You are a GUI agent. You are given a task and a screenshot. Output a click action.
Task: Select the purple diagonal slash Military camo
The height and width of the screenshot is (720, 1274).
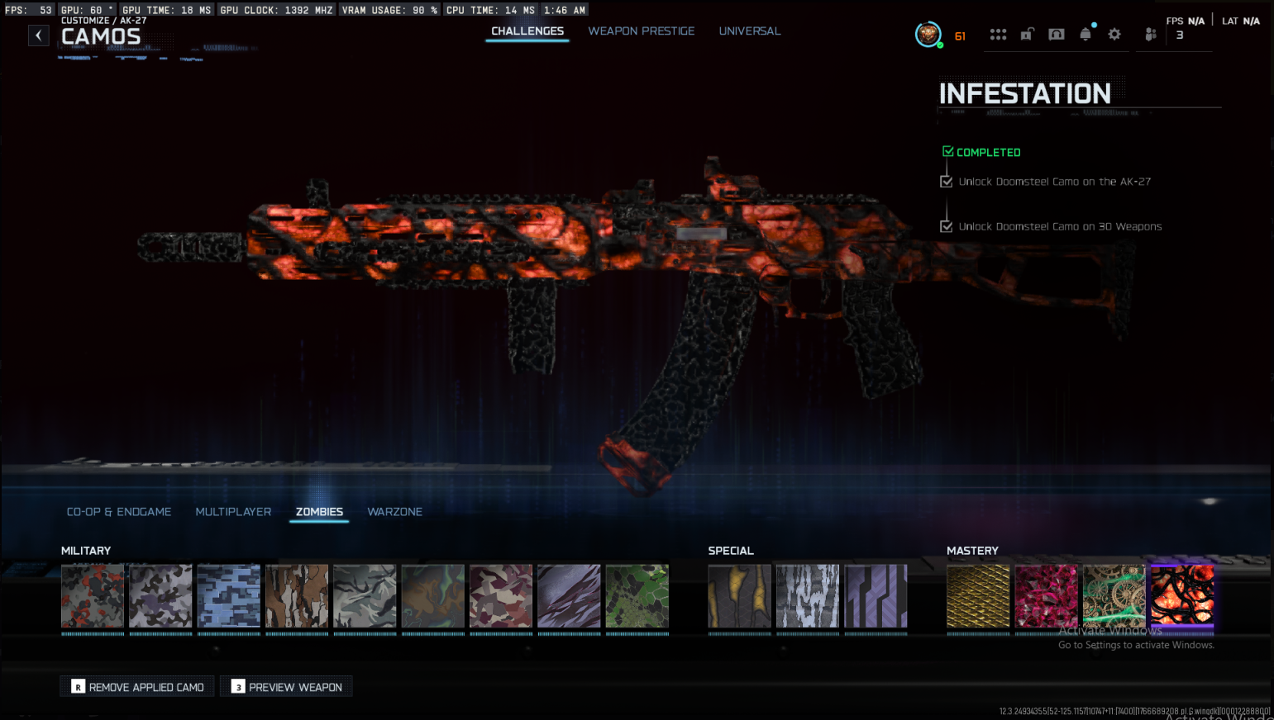tap(569, 596)
